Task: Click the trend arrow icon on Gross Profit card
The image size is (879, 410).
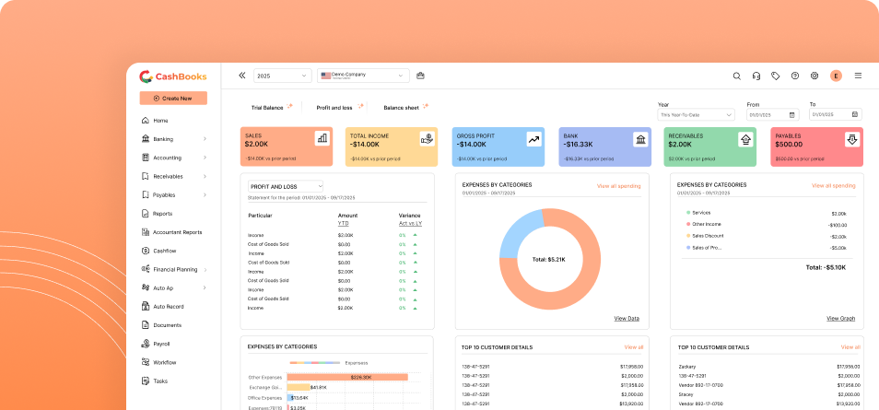Action: pyautogui.click(x=533, y=139)
